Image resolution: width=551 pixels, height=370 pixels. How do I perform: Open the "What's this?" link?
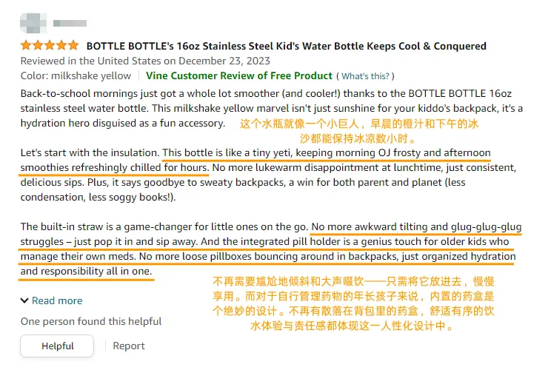(x=365, y=76)
